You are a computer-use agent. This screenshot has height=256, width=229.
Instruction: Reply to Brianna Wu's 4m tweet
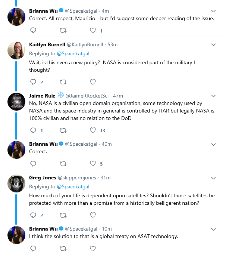click(33, 30)
